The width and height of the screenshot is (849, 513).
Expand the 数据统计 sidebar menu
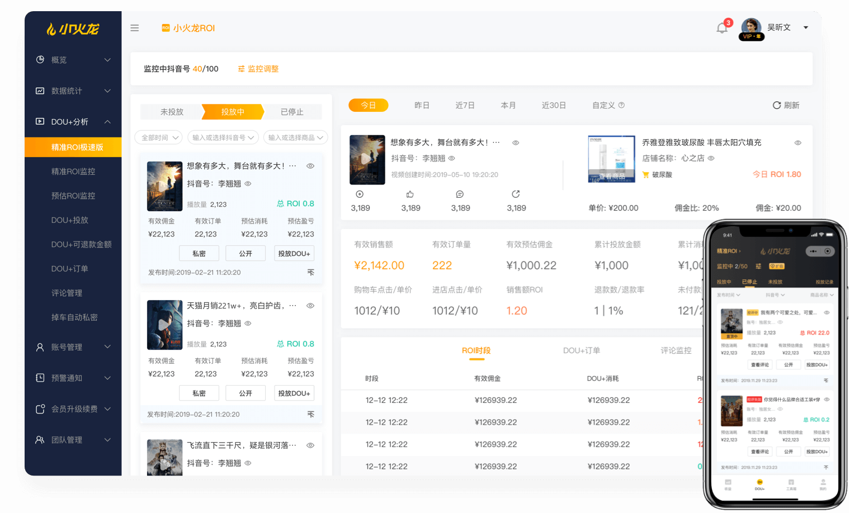click(107, 91)
